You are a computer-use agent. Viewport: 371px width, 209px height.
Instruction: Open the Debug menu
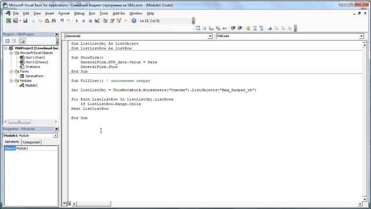tap(79, 13)
